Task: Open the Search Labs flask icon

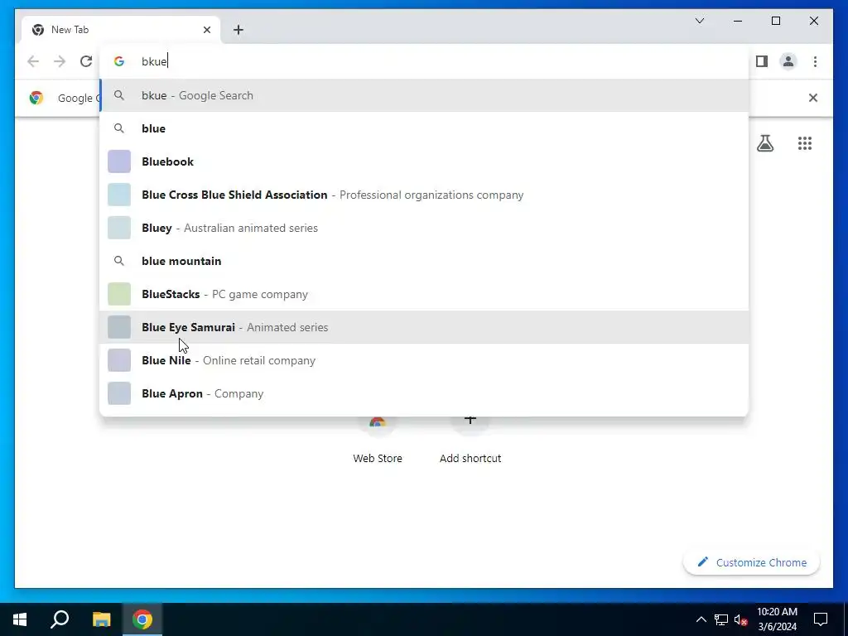Action: pyautogui.click(x=764, y=143)
